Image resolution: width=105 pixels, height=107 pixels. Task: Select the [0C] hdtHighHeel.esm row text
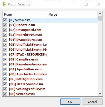pos(26,79)
